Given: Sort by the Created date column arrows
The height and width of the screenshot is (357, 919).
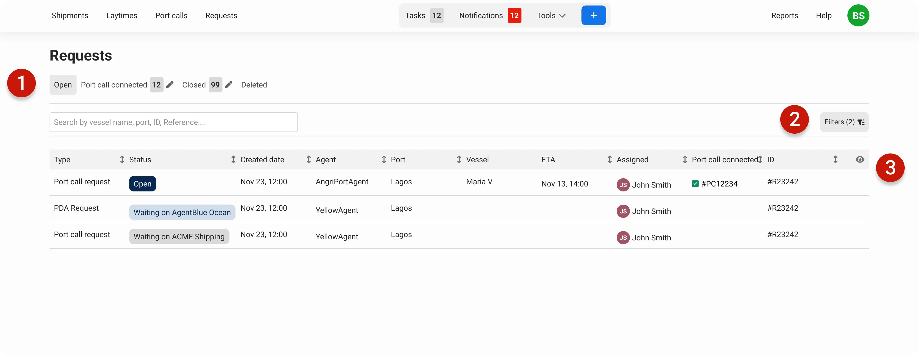Looking at the screenshot, I should 309,159.
